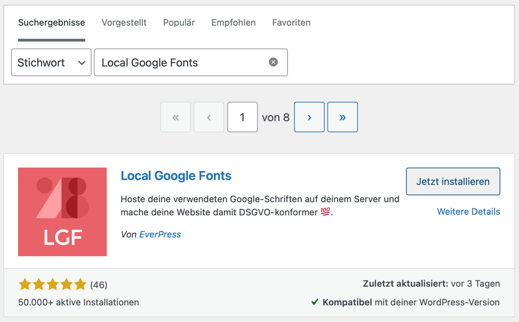
Task: Click the rating count (46)
Action: 99,285
